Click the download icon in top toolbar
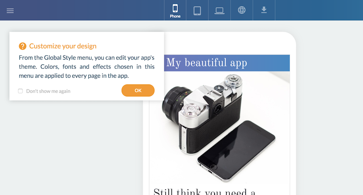 point(264,10)
